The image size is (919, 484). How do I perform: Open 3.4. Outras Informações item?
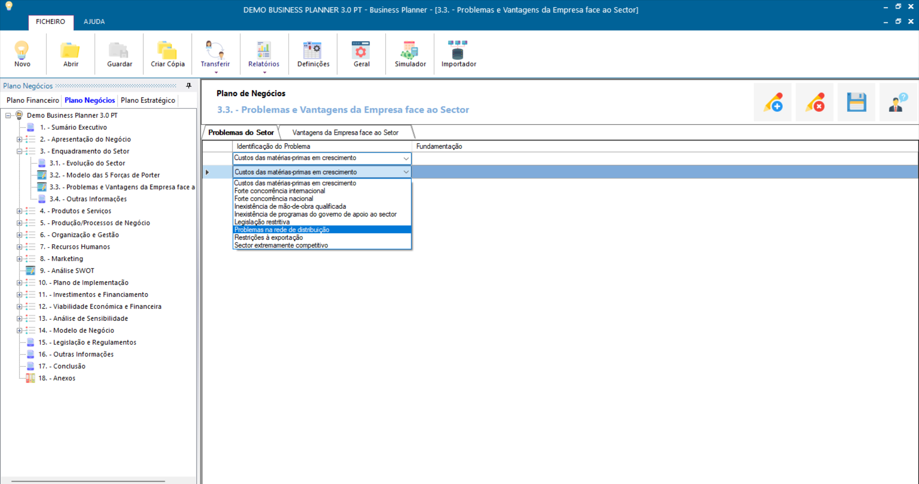(88, 199)
